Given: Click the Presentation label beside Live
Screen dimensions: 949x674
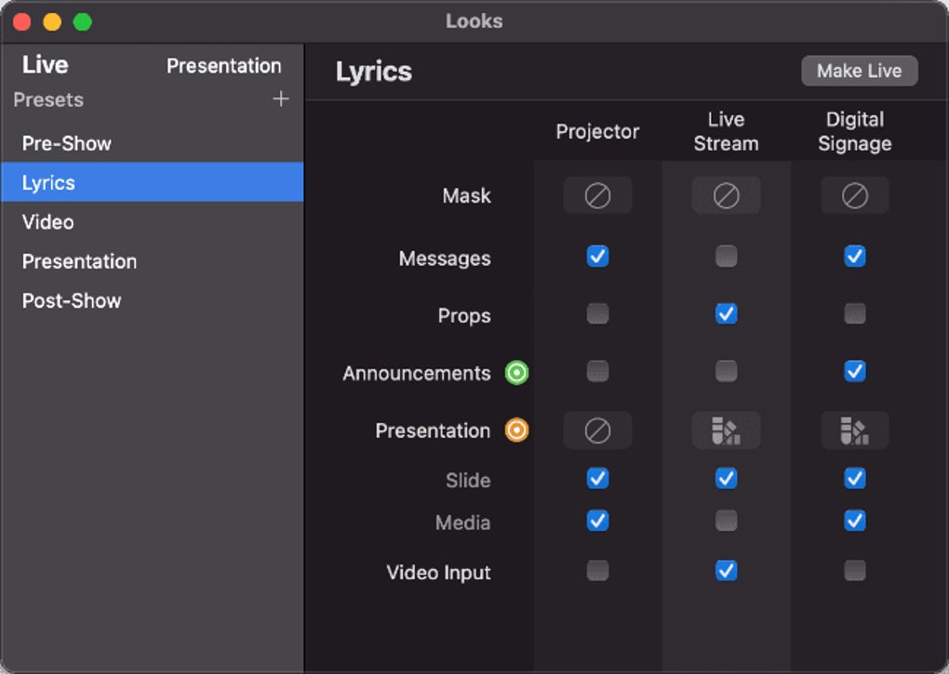Looking at the screenshot, I should click(x=224, y=65).
